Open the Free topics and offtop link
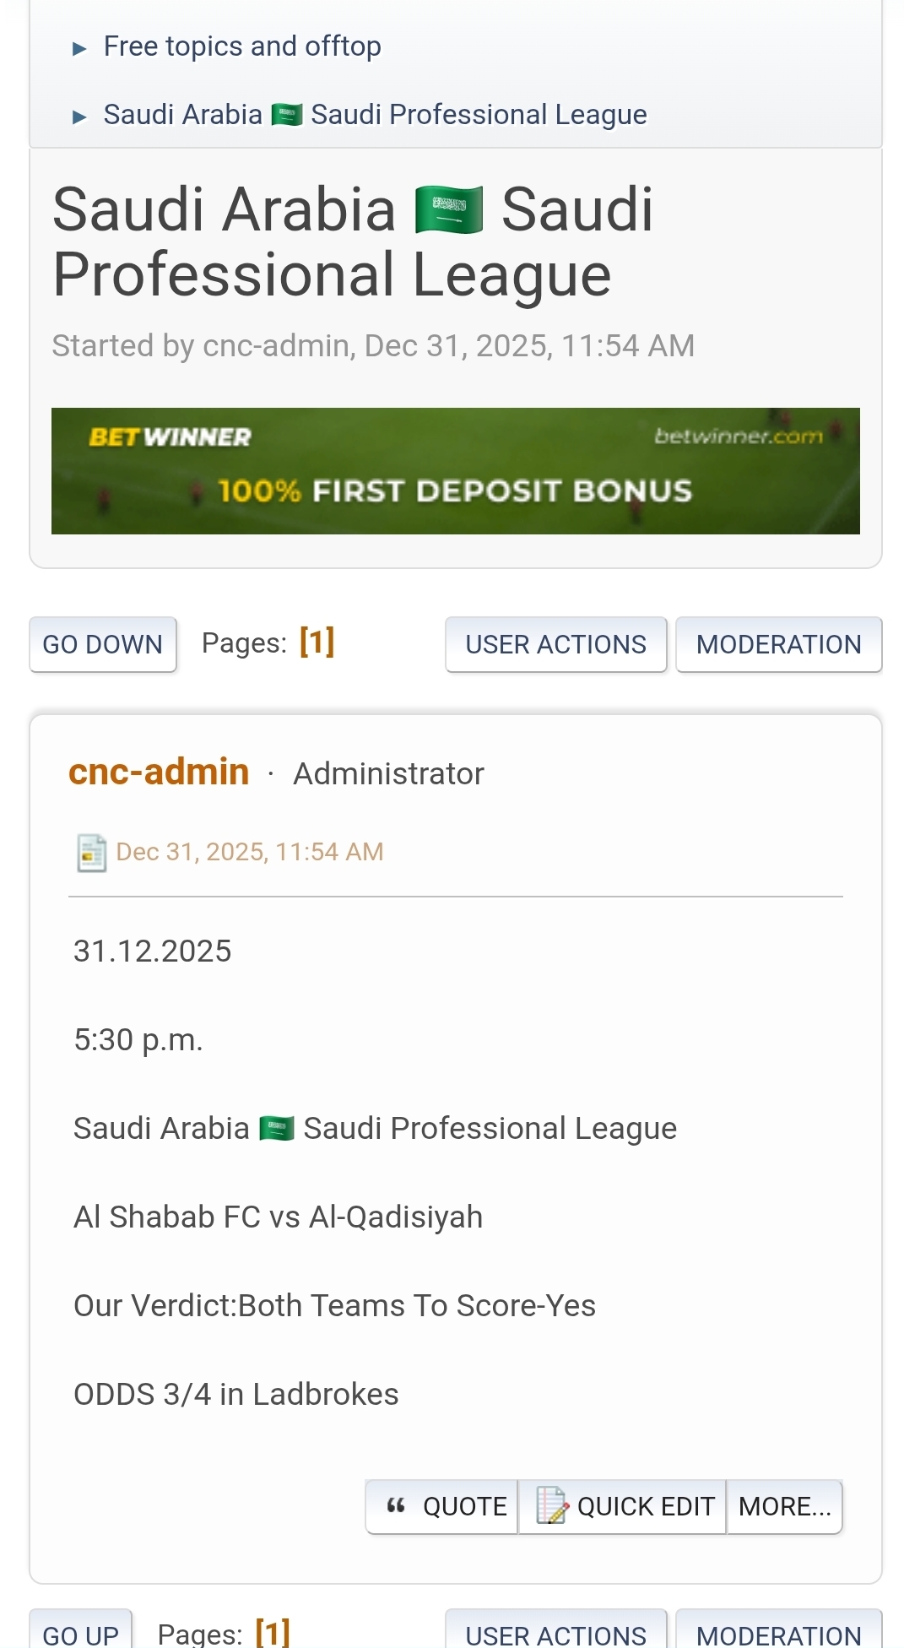The width and height of the screenshot is (904, 1648). pyautogui.click(x=242, y=46)
